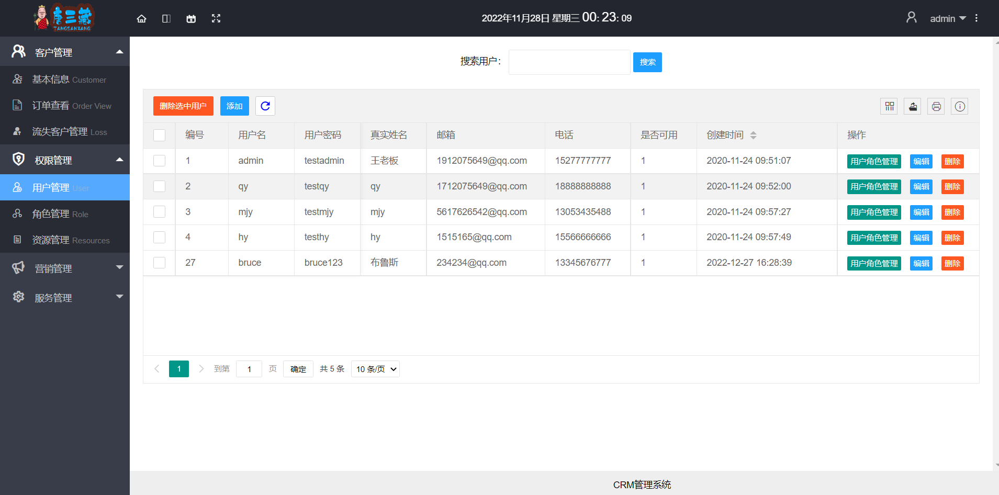This screenshot has height=495, width=999.
Task: Select all rows checkbox in header
Action: (160, 135)
